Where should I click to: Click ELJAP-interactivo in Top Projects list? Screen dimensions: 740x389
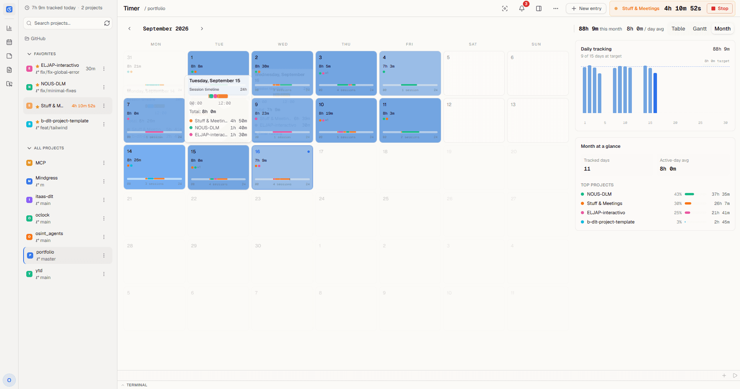point(606,213)
